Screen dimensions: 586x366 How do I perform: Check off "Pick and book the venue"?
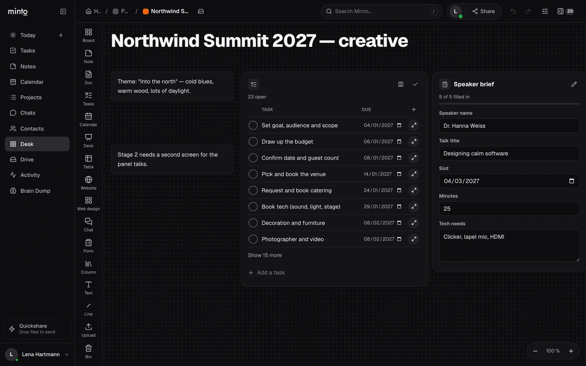click(253, 174)
